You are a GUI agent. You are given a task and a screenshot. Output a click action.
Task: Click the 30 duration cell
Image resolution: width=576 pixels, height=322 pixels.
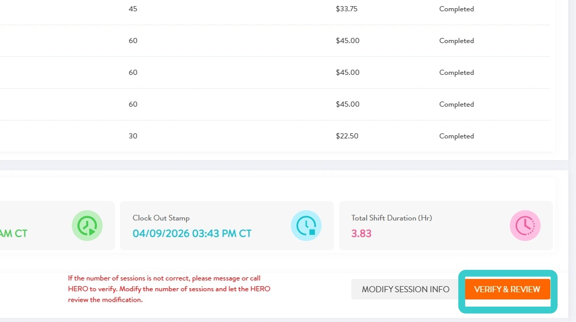coord(133,136)
